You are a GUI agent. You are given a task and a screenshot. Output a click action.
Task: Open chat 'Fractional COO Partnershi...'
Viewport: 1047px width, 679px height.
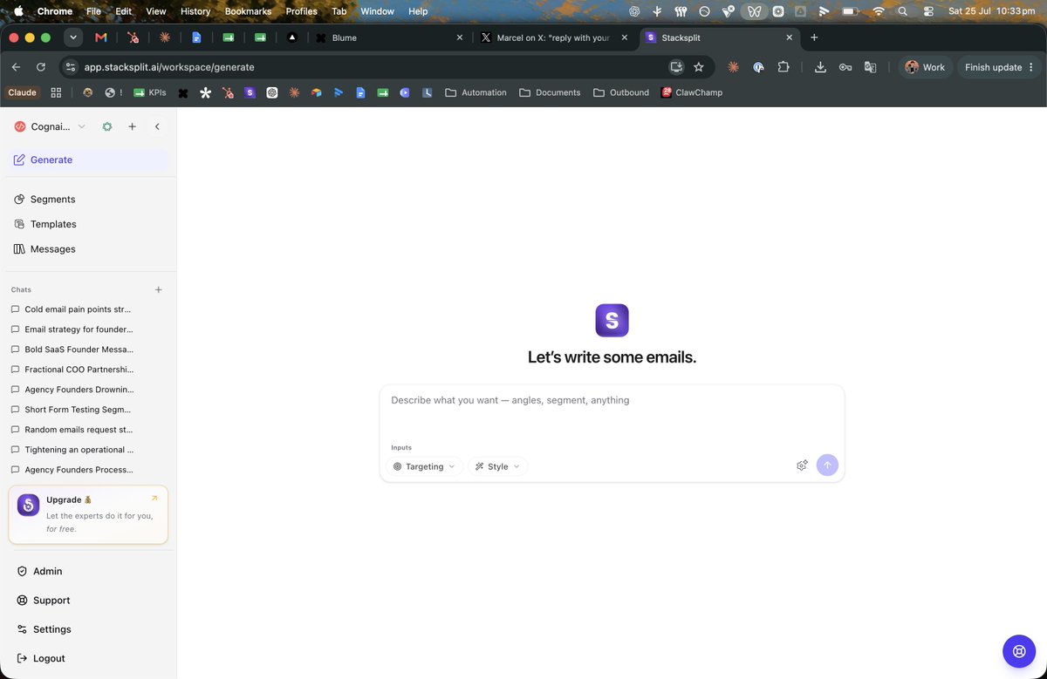79,370
